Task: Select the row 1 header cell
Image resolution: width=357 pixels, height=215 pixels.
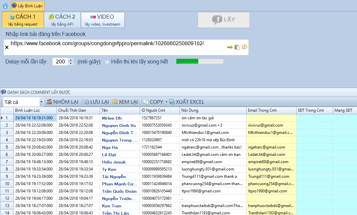Action: click(x=7, y=118)
